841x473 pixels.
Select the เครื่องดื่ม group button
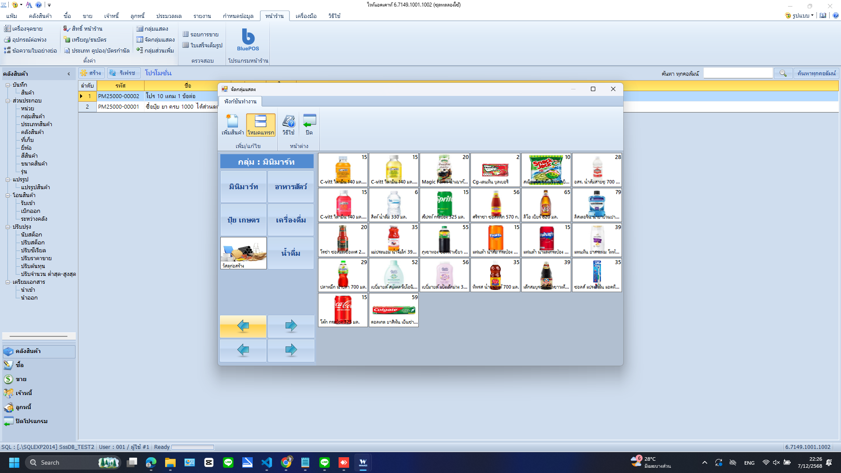point(291,220)
